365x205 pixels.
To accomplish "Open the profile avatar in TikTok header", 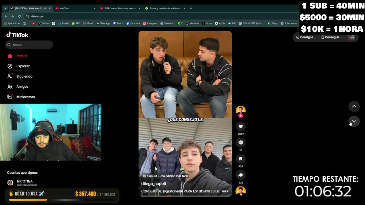I will click(352, 37).
